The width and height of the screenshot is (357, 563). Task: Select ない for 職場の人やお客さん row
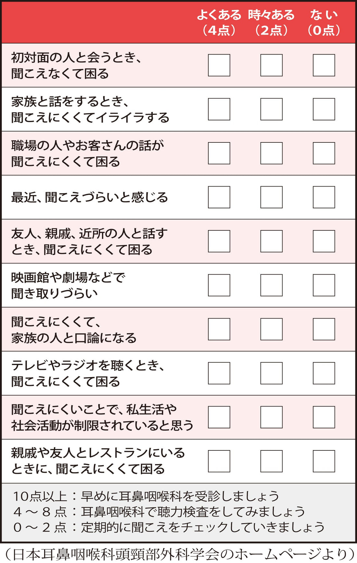coord(324,153)
